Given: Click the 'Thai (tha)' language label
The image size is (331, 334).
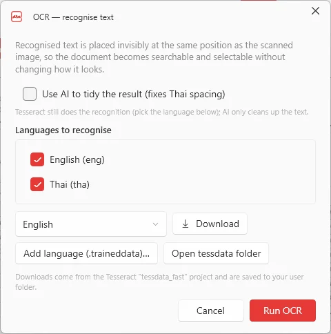Looking at the screenshot, I should point(70,184).
